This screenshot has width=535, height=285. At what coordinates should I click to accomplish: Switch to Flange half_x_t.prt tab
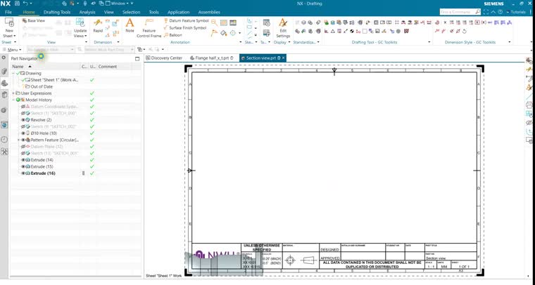click(x=212, y=58)
